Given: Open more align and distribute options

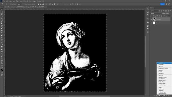Looking at the screenshot, I should pyautogui.click(x=62, y=4).
